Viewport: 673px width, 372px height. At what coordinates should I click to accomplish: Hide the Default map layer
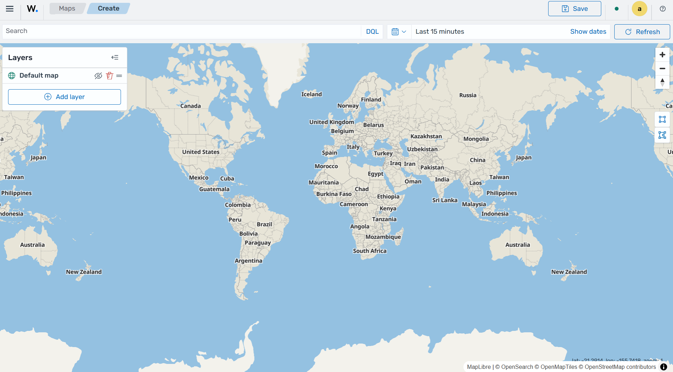pyautogui.click(x=98, y=76)
